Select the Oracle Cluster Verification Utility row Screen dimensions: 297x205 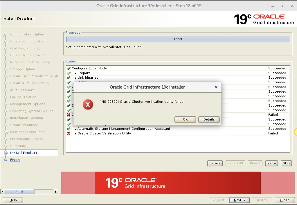coord(178,133)
